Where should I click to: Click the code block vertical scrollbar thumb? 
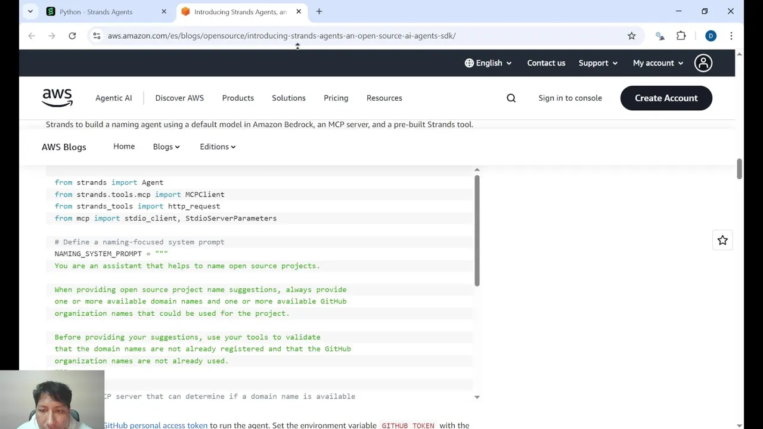click(477, 231)
